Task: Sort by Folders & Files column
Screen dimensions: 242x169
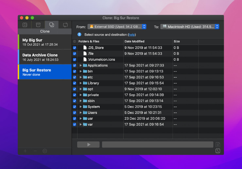Action: coord(100,41)
